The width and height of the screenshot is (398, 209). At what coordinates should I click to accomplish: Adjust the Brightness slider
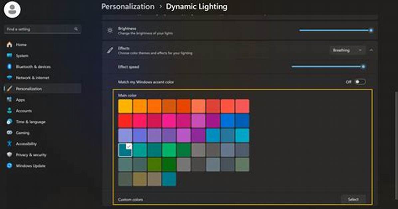[x=336, y=31]
